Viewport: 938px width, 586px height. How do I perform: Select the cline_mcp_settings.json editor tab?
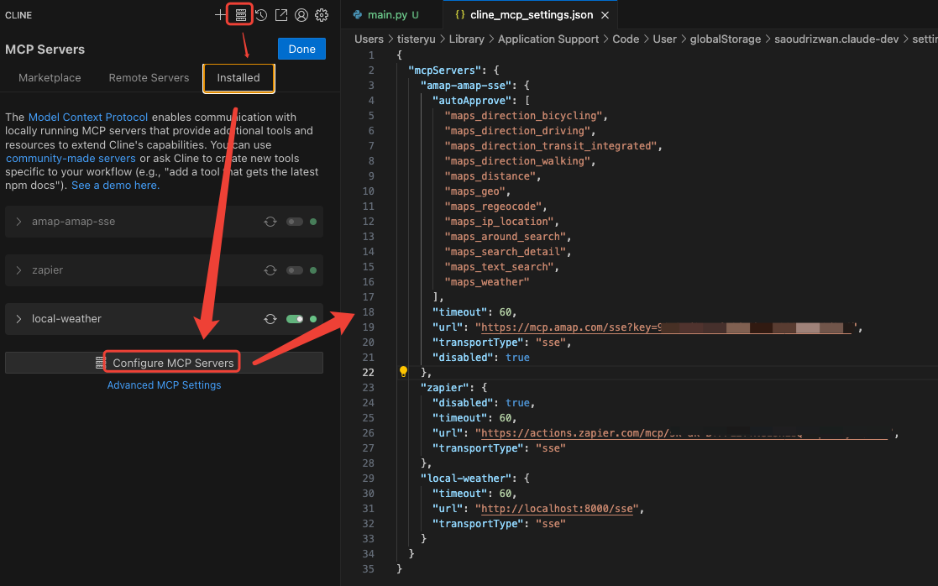[532, 15]
